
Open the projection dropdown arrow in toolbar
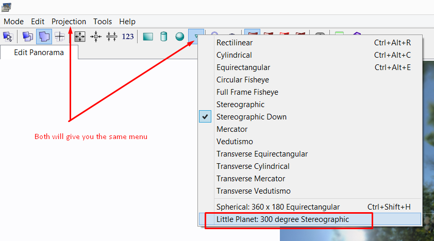coord(196,37)
